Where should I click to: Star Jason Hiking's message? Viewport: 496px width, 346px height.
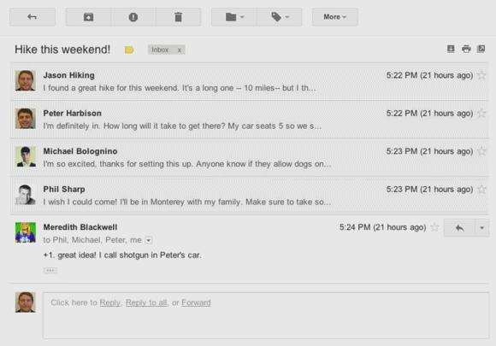(481, 75)
